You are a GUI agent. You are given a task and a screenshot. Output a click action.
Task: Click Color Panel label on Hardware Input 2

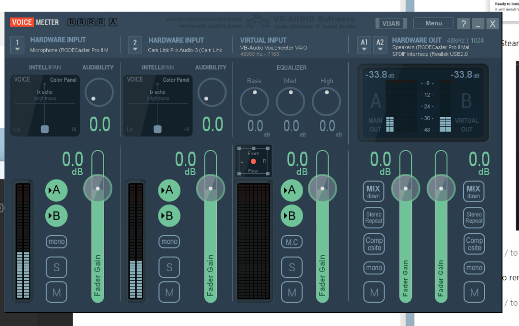pyautogui.click(x=176, y=80)
